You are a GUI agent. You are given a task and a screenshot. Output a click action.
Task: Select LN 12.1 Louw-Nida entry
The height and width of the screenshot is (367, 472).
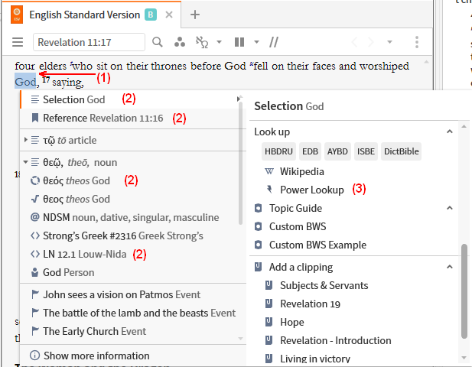(132, 254)
